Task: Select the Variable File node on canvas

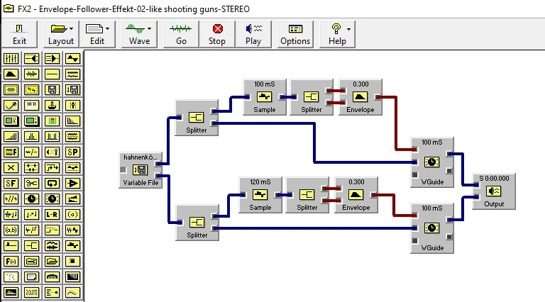Action: coord(141,170)
